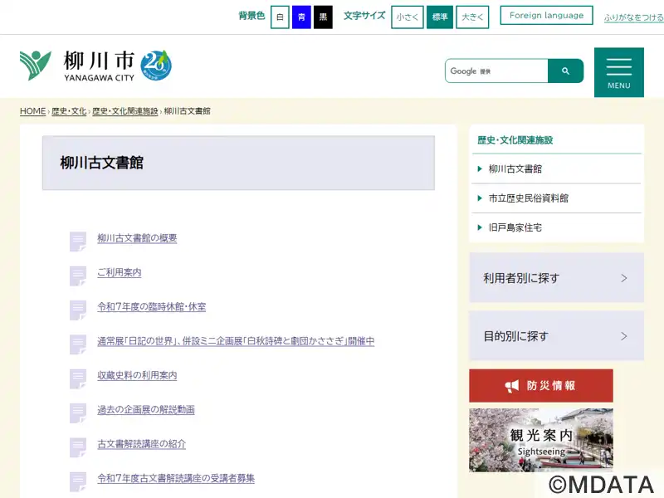
Task: Click document icon beside 過去の企画展の解説動画
Action: click(x=78, y=413)
